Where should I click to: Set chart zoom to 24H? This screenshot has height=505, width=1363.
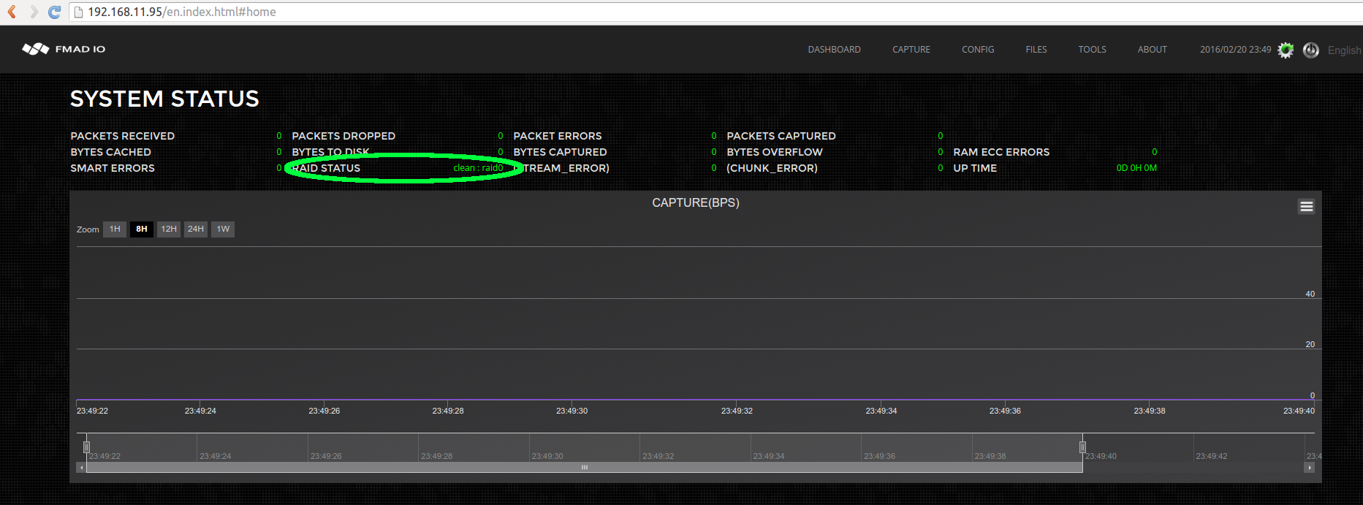tap(196, 229)
